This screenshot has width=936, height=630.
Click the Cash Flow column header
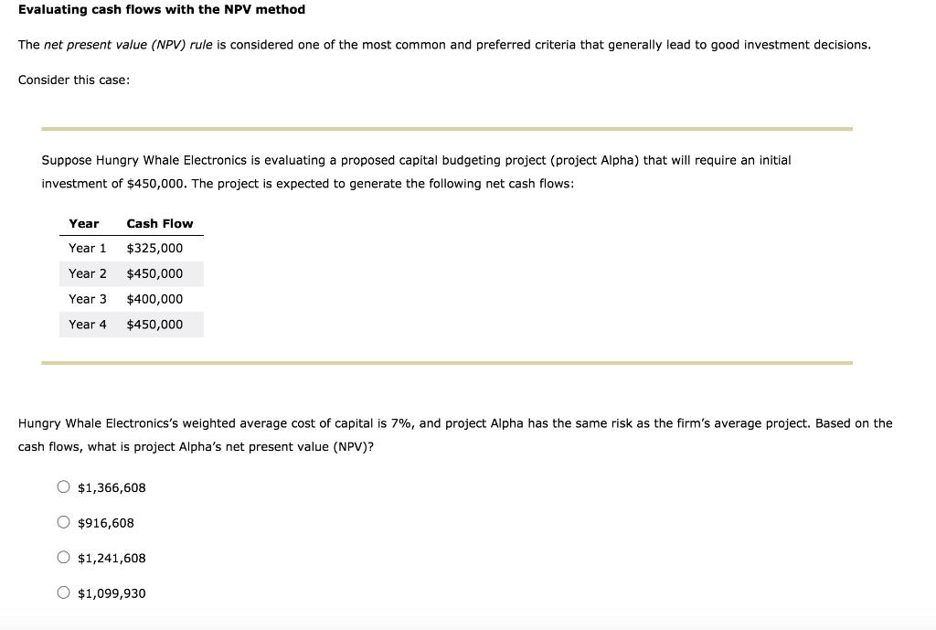[160, 223]
